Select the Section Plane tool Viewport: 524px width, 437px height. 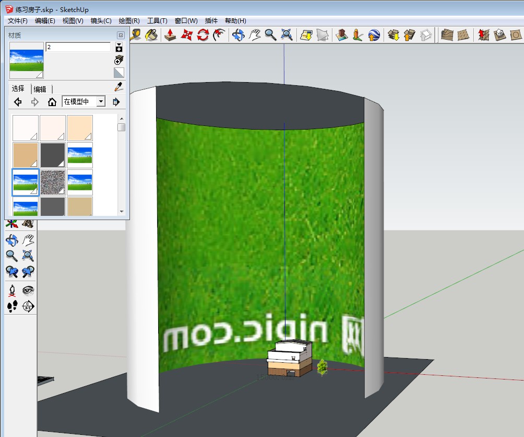(x=28, y=306)
